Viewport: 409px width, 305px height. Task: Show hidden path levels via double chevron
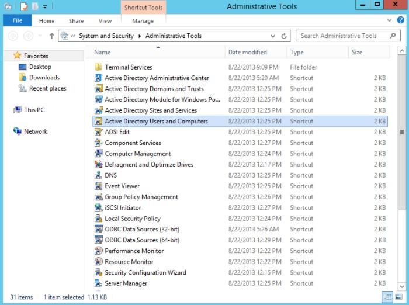click(x=73, y=36)
